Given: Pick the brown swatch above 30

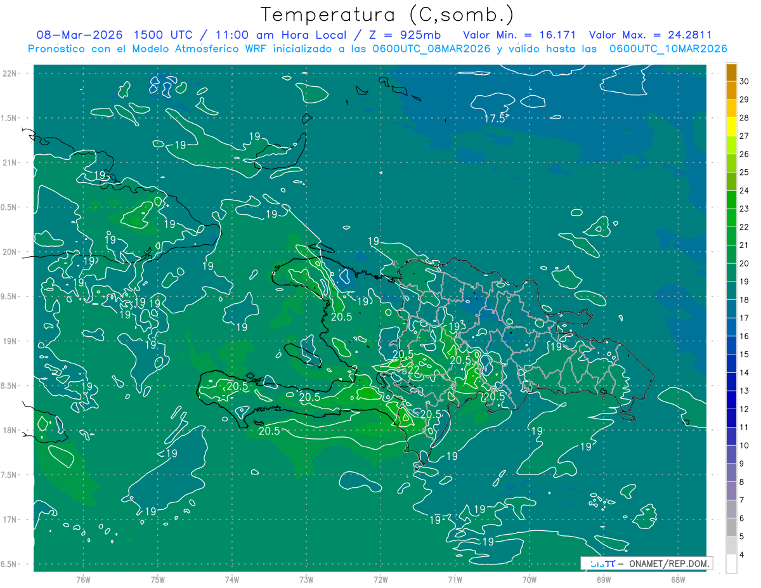Looking at the screenshot, I should pos(731,72).
